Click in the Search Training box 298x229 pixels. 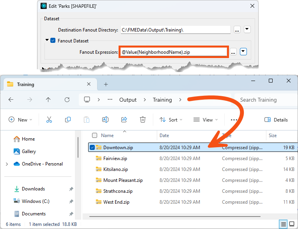pos(266,100)
